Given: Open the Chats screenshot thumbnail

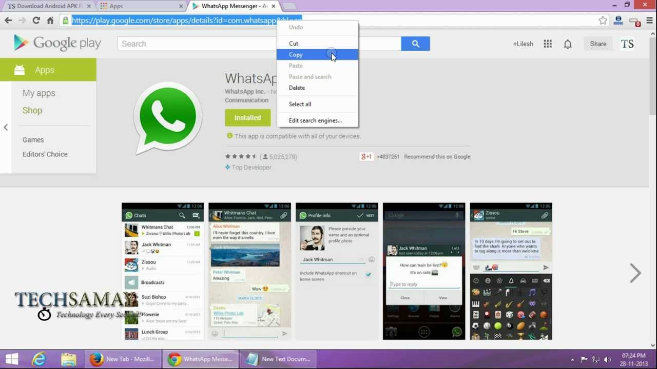Looking at the screenshot, I should coord(163,271).
